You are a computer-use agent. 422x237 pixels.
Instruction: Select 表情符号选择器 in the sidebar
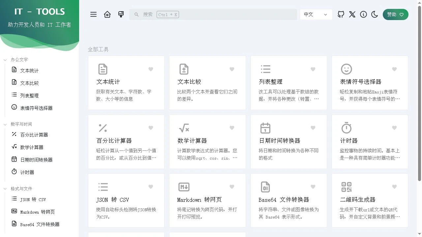(36, 108)
